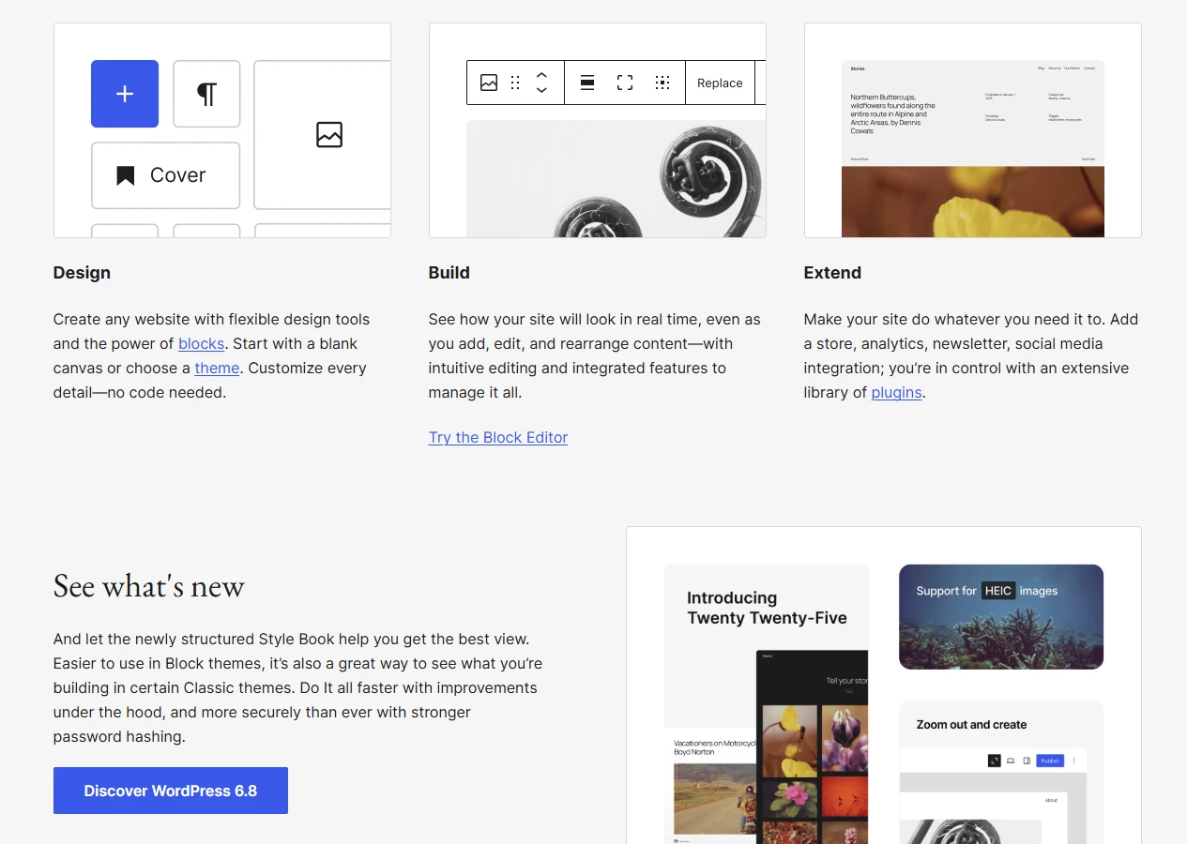
Task: Click Replace in the block toolbar
Action: pos(720,83)
